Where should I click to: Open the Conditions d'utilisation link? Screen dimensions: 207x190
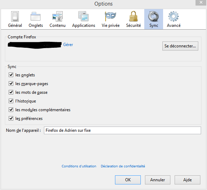tap(79, 166)
